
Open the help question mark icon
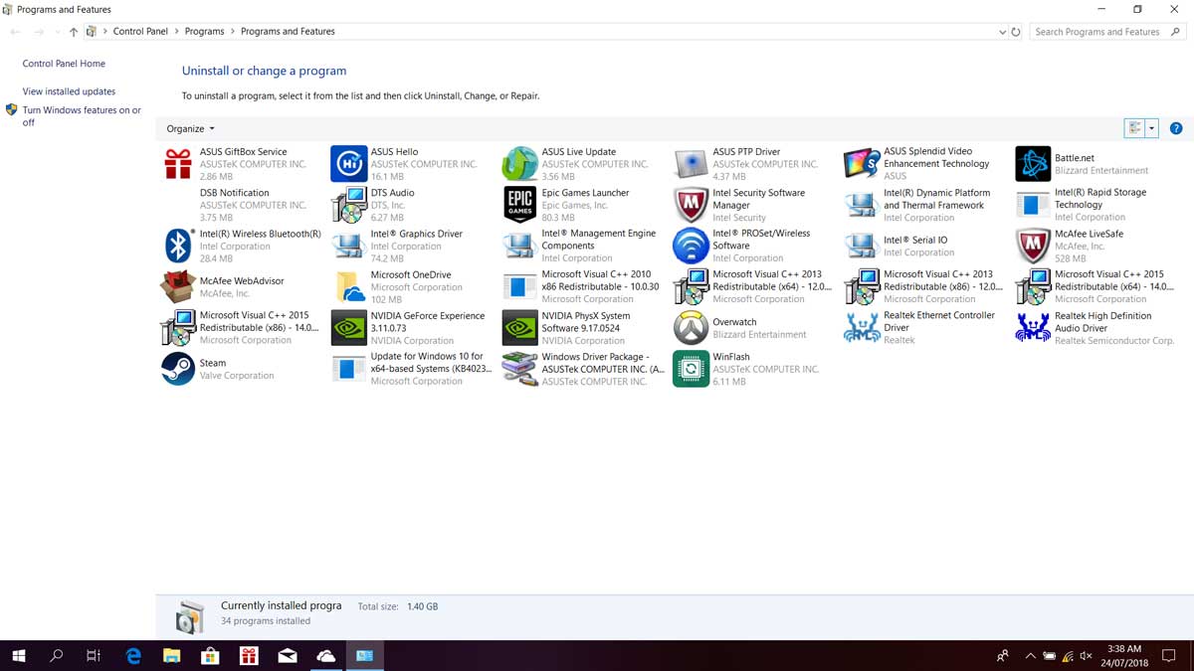(1176, 128)
